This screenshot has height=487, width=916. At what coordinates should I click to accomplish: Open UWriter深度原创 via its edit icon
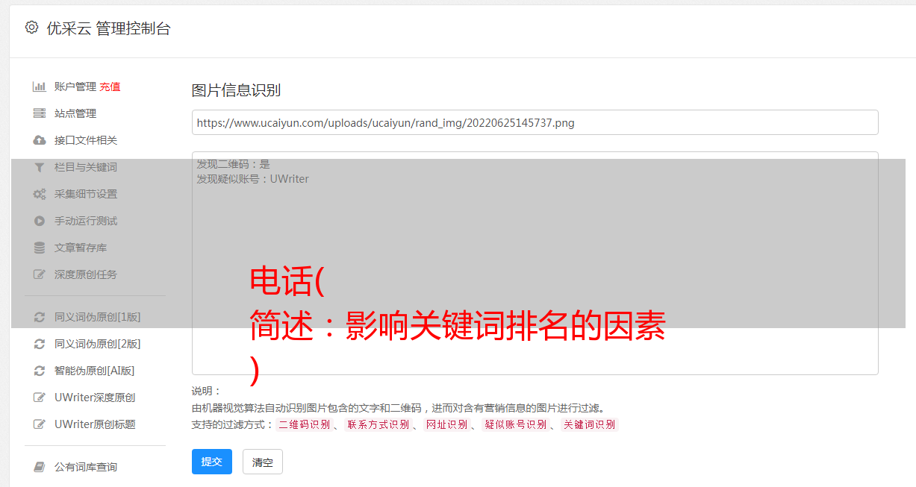click(40, 398)
